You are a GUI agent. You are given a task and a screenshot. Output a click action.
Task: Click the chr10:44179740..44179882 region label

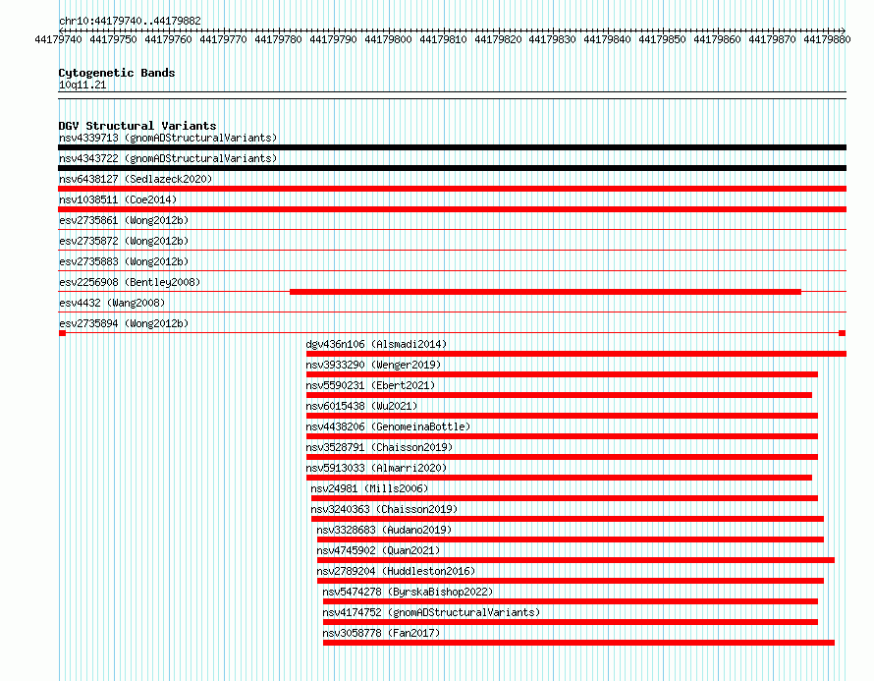tap(130, 21)
